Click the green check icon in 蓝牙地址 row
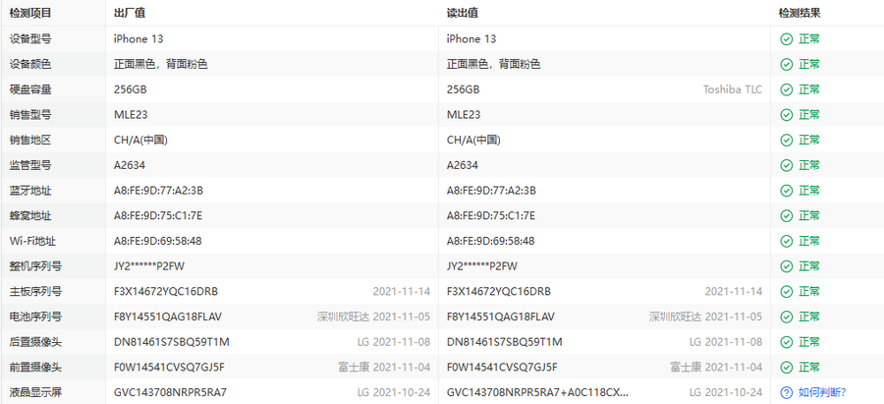Image resolution: width=884 pixels, height=404 pixels. (x=787, y=191)
